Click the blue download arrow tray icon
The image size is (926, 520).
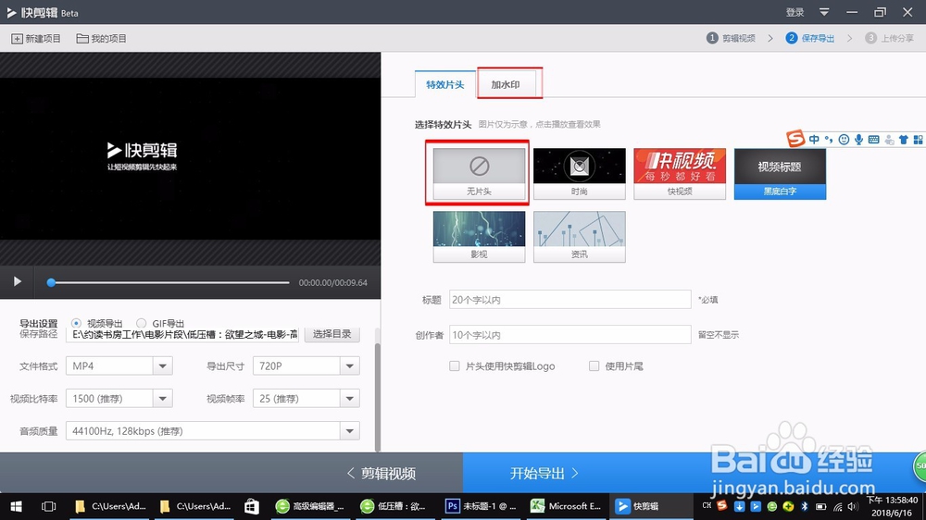pyautogui.click(x=739, y=506)
